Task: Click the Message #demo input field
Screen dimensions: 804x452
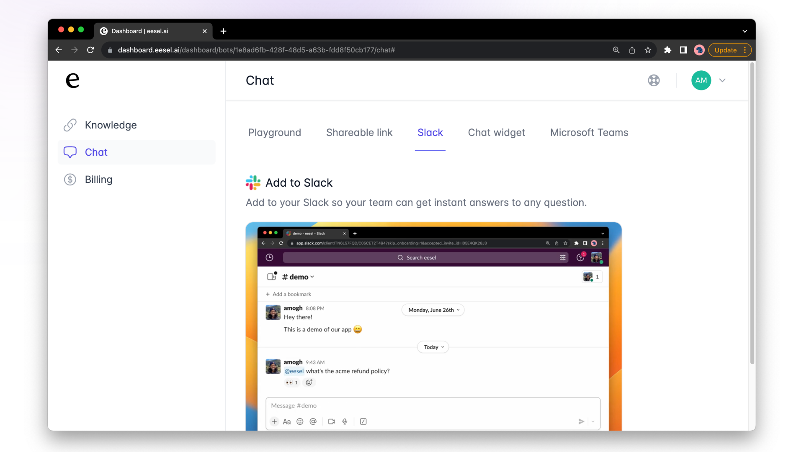Action: (x=433, y=405)
